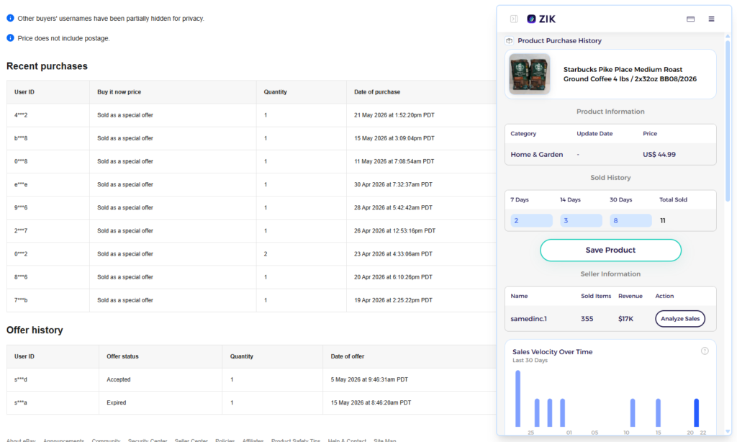Click the Buy it now price column header
737x442 pixels.
click(119, 92)
